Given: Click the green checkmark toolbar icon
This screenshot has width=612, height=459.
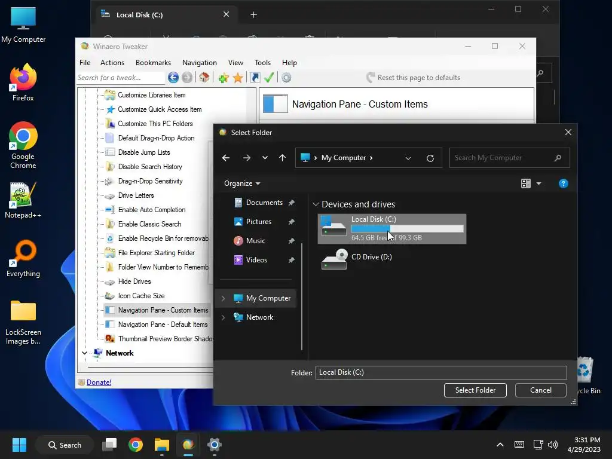Looking at the screenshot, I should [x=269, y=78].
